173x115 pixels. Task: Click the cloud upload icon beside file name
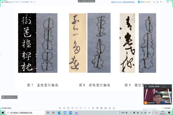click(x=35, y=2)
